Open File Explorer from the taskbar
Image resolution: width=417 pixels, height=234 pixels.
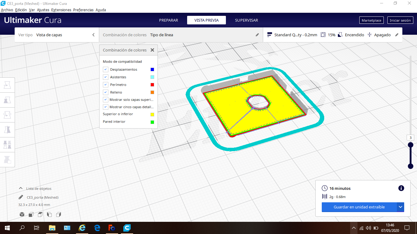[x=52, y=228]
